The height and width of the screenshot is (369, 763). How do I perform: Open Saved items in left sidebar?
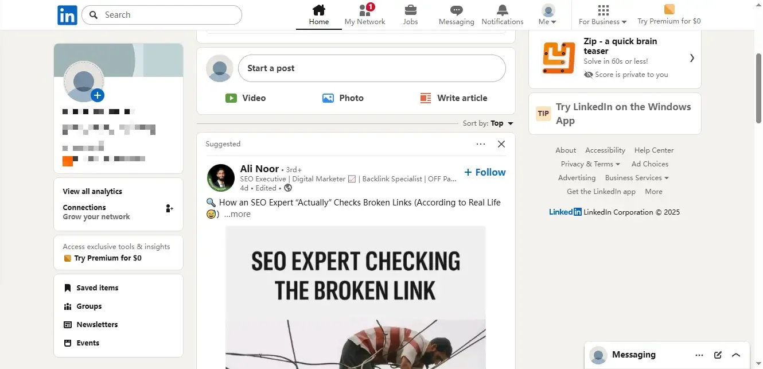tap(97, 288)
